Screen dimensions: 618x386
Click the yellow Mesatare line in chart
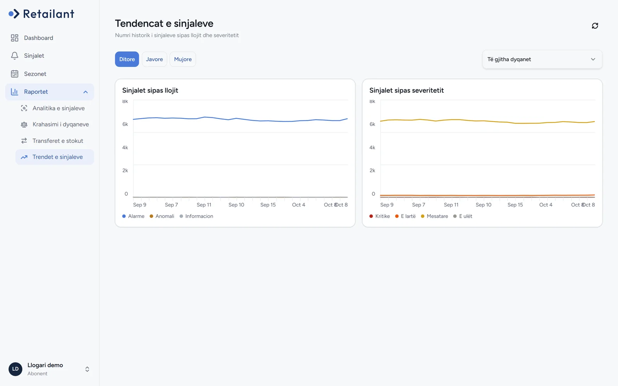(x=487, y=121)
